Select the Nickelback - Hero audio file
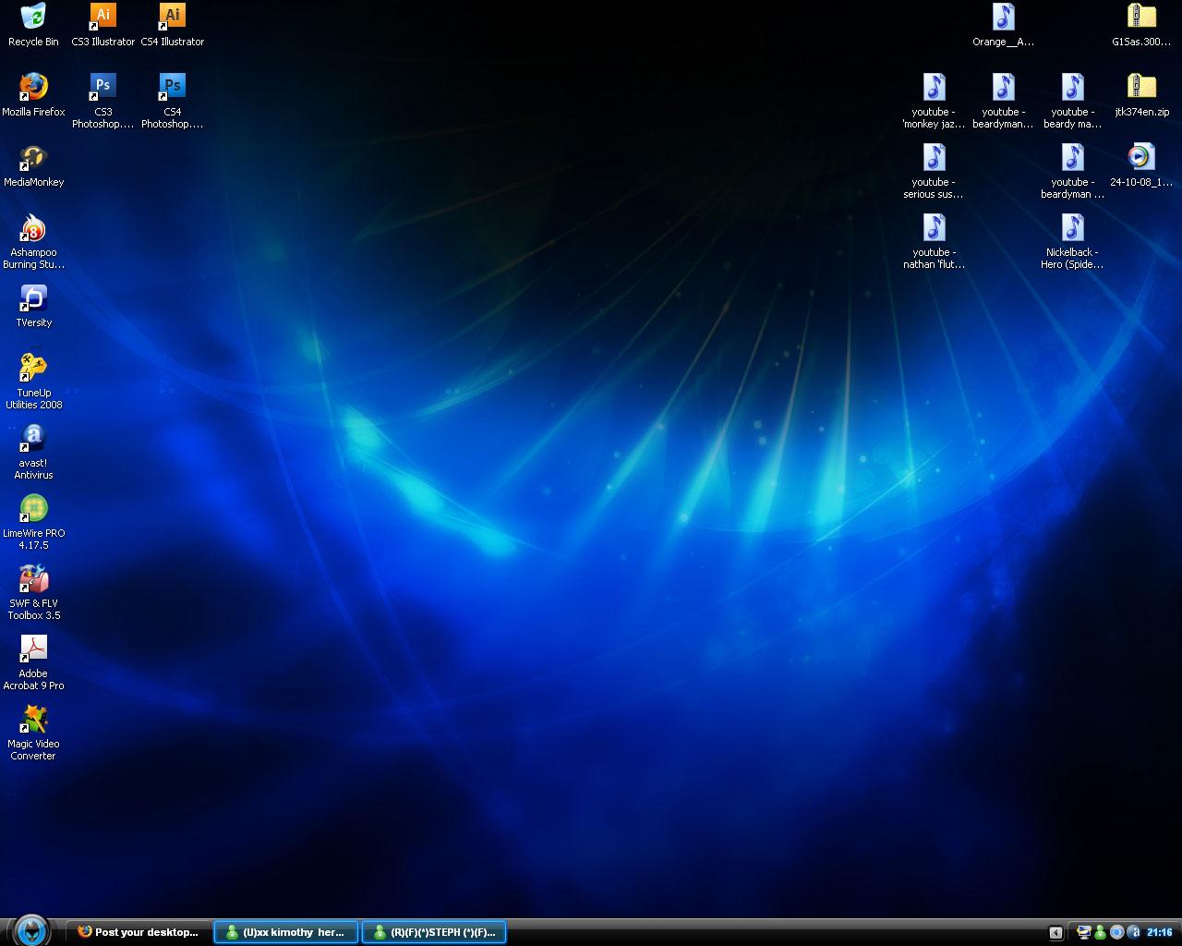 [x=1072, y=241]
